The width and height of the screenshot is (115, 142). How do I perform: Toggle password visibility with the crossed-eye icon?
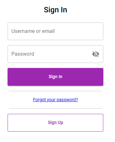point(96,54)
